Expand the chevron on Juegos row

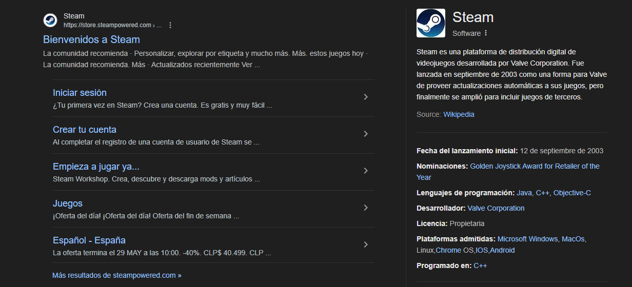click(366, 208)
